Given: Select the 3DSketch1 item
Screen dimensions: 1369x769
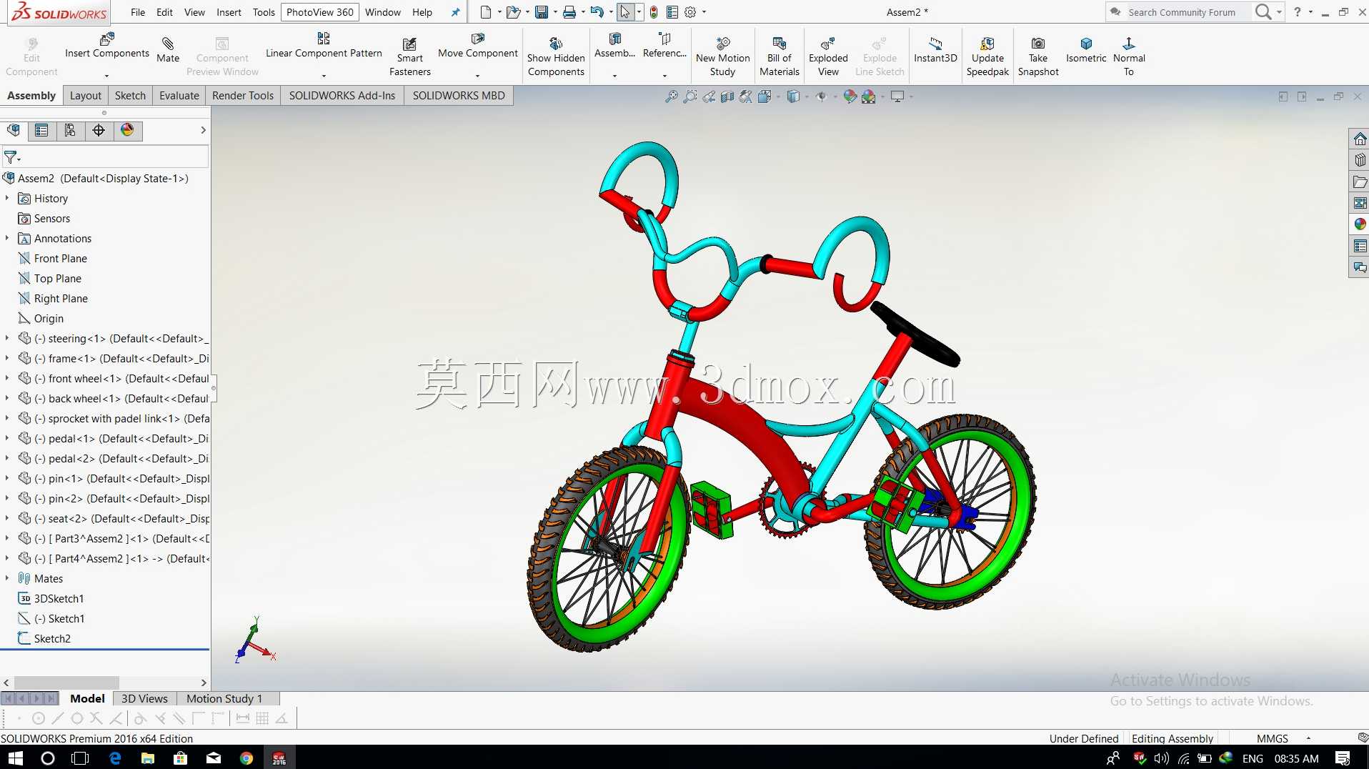Looking at the screenshot, I should coord(51,598).
